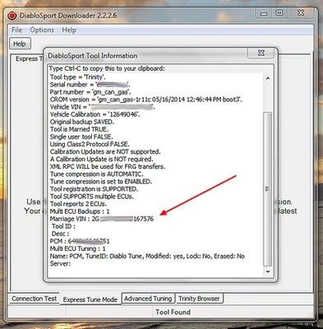Click the "Tool type = 'Trinity'." line

pos(77,77)
